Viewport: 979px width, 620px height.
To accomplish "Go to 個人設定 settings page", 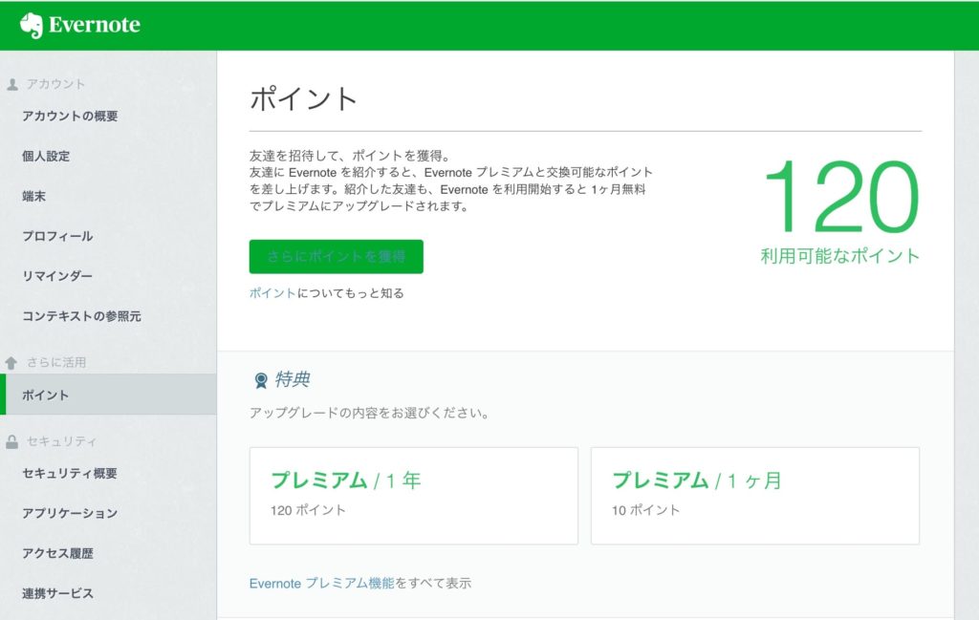I will 46,156.
